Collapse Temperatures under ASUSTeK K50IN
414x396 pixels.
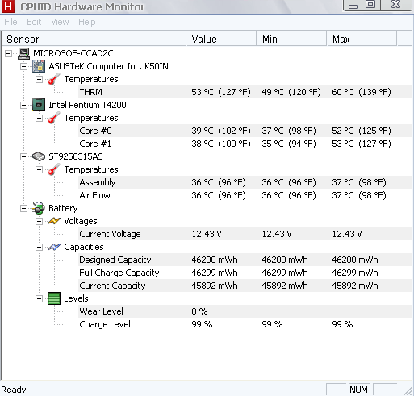click(40, 79)
